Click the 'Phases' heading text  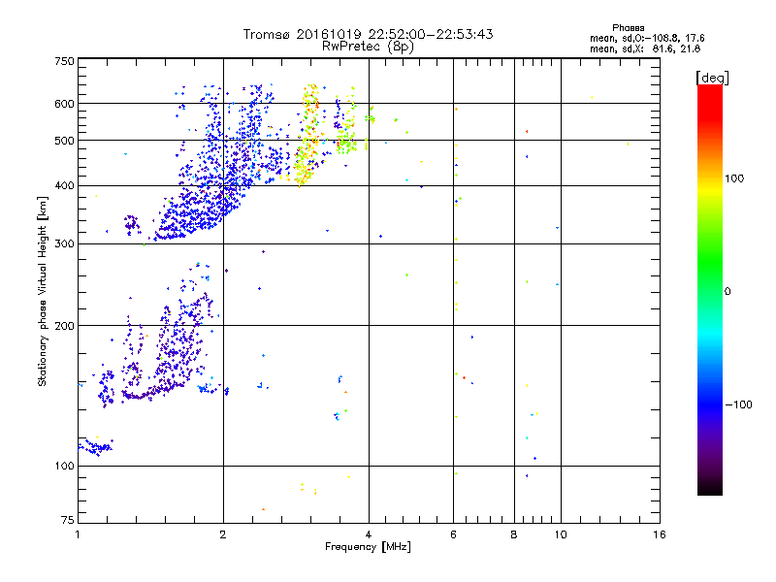click(628, 28)
